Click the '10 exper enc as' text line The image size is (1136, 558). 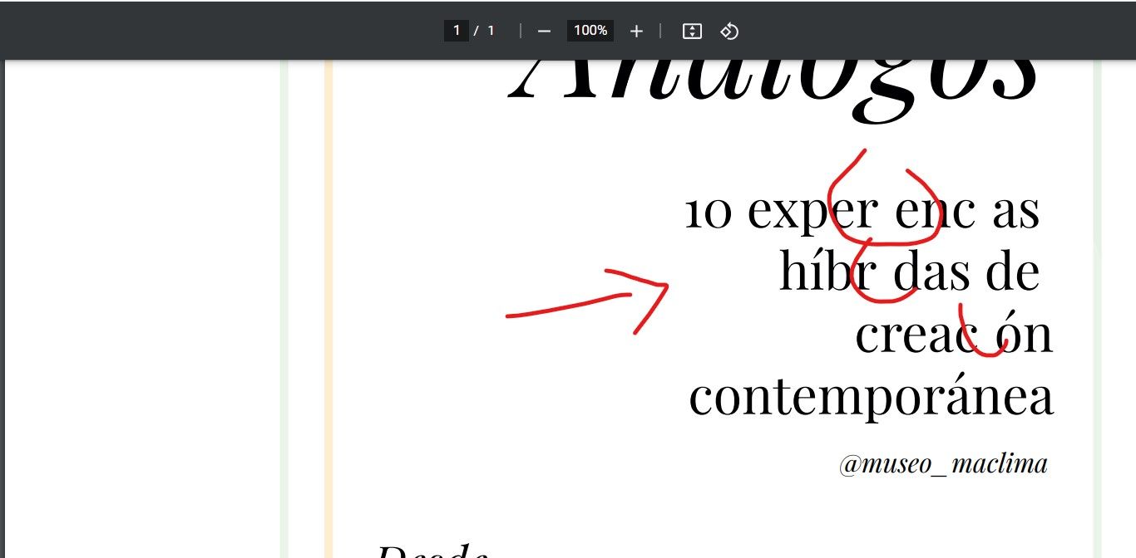click(862, 211)
